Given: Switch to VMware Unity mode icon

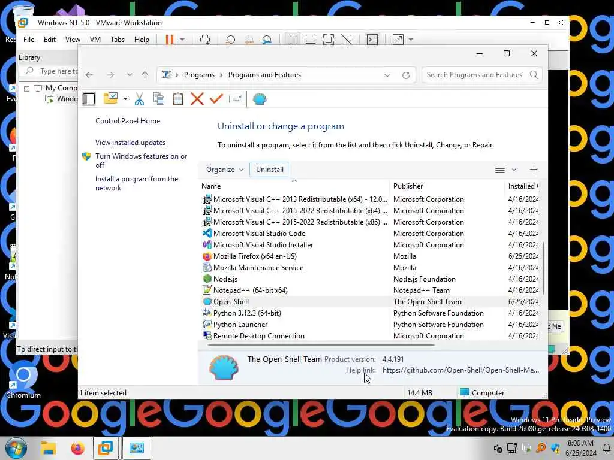Looking at the screenshot, I should [347, 40].
